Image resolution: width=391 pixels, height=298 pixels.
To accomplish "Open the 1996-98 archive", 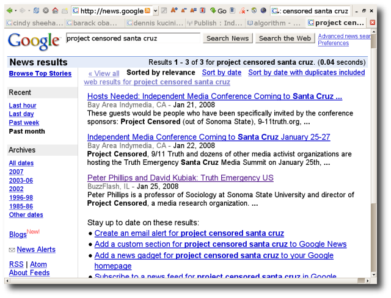I will coord(21,198).
